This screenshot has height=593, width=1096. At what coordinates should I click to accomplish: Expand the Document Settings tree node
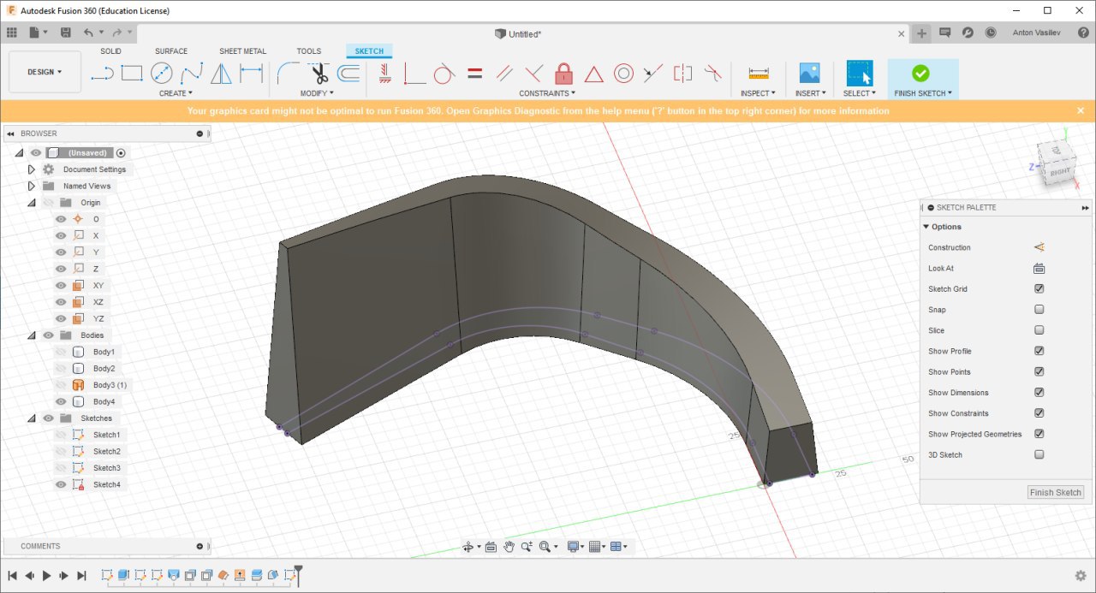[32, 169]
